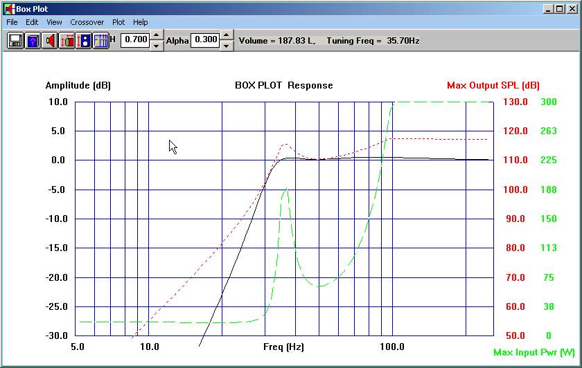Increase the H value with up arrow
Screen dimensions: 582x368
click(157, 35)
